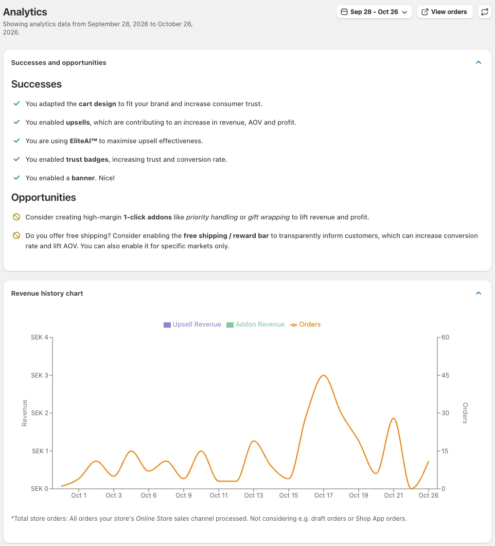Click the Revenue vertical axis title
Screen dimensions: 495x546
pyautogui.click(x=24, y=413)
